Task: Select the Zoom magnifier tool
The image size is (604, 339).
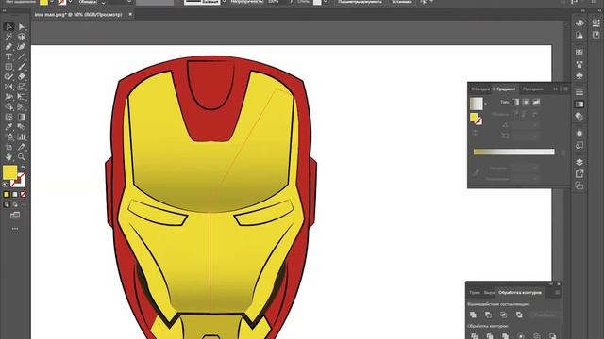Action: click(22, 157)
